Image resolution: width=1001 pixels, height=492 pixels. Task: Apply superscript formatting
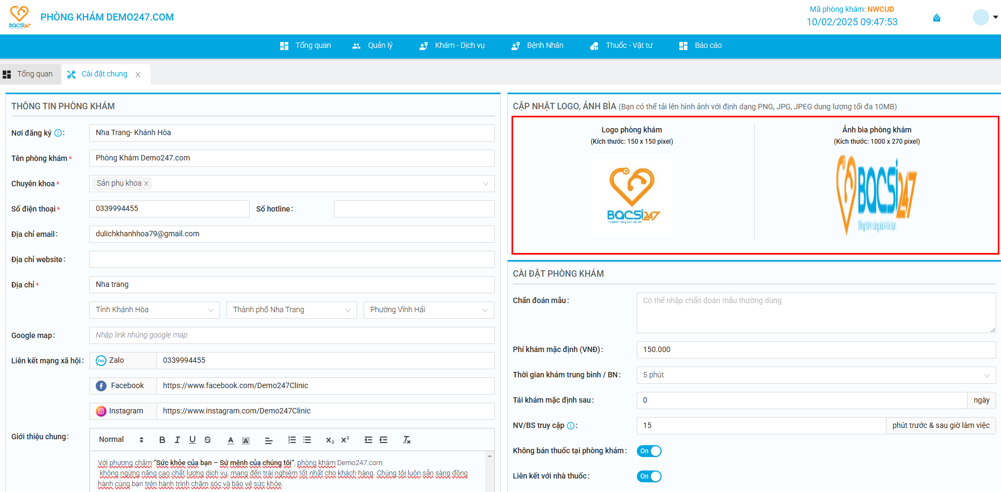pos(345,440)
